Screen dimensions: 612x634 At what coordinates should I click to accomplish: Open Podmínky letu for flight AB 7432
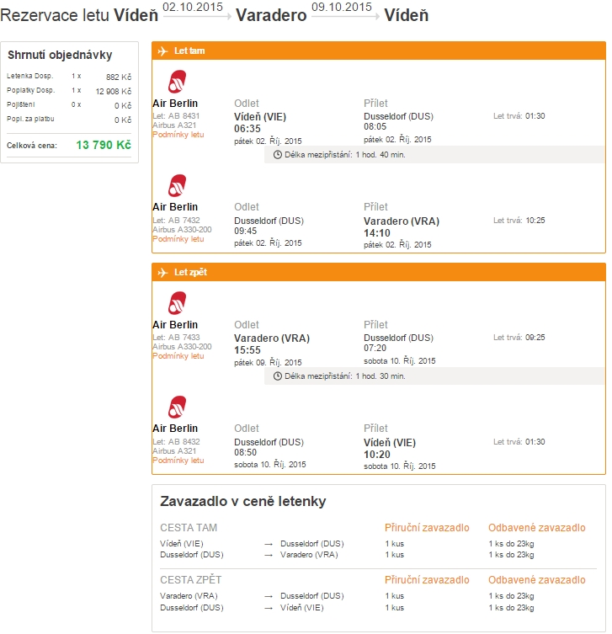click(178, 239)
